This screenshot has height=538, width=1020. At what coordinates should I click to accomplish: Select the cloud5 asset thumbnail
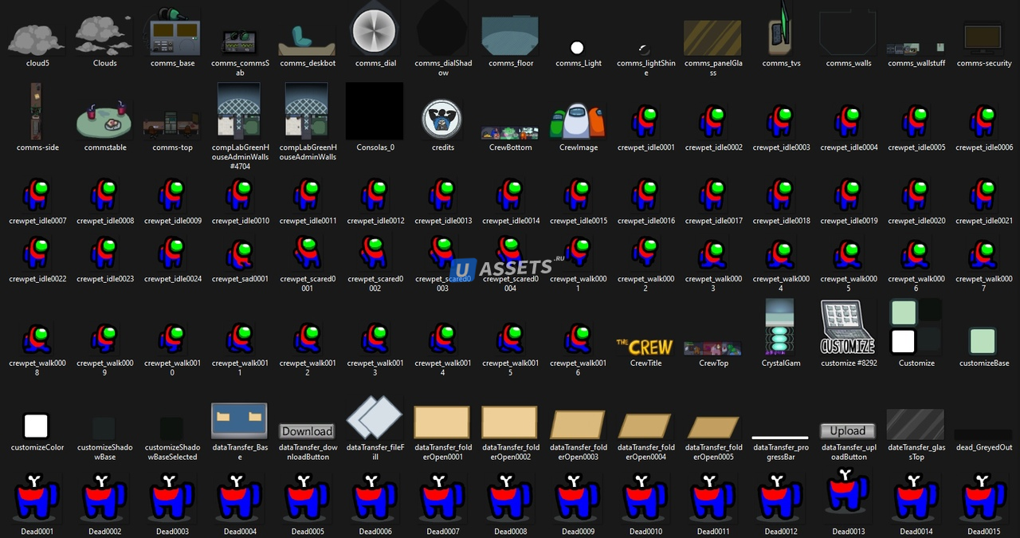(x=37, y=38)
